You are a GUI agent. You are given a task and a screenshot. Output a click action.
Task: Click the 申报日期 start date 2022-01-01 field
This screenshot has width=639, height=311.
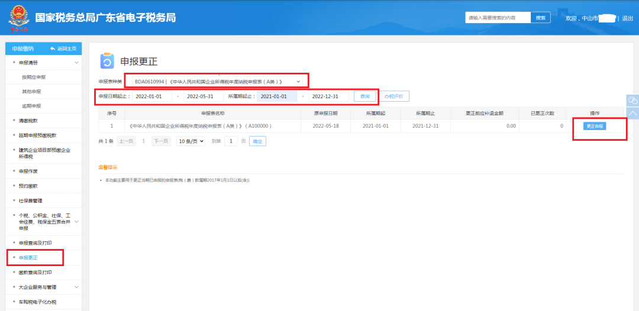click(151, 96)
